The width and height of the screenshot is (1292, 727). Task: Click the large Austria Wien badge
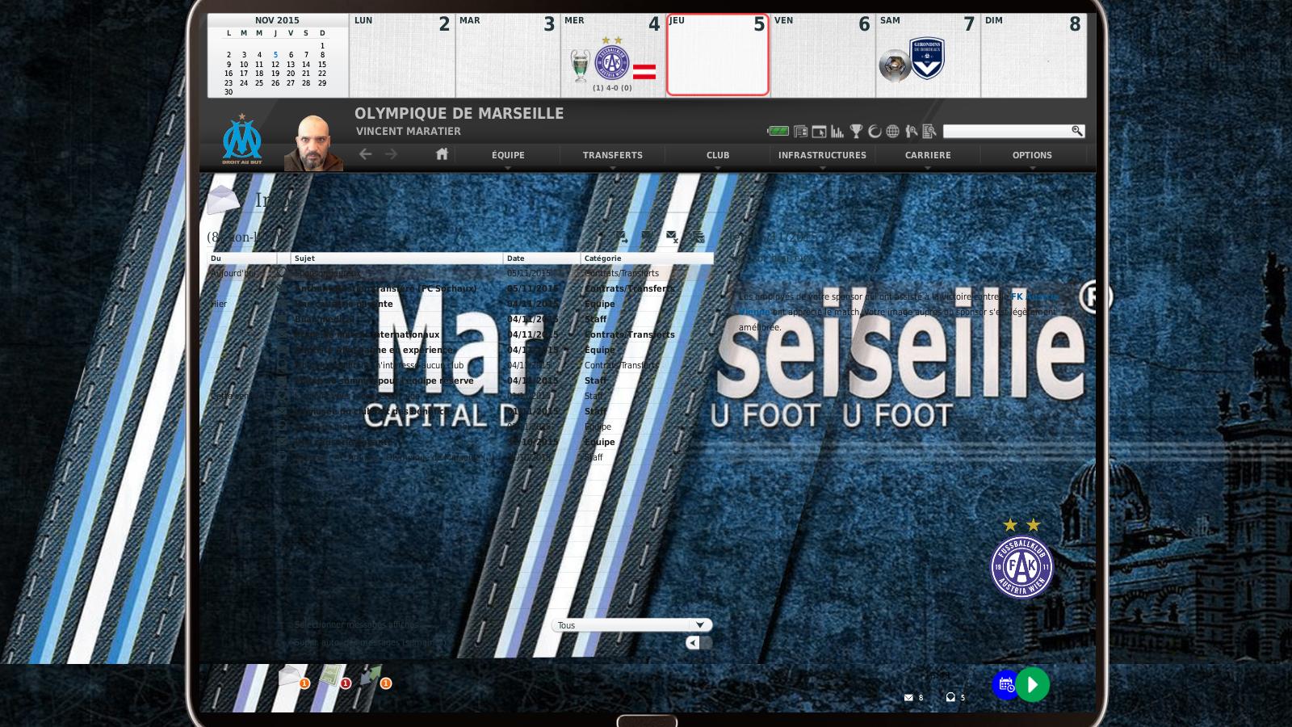[1021, 559]
